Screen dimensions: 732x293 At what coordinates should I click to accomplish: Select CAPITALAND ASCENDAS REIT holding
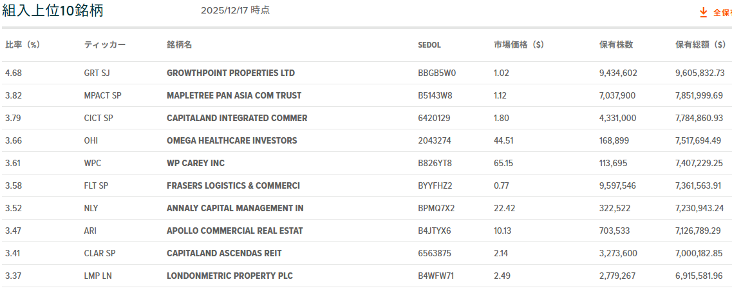coord(224,253)
